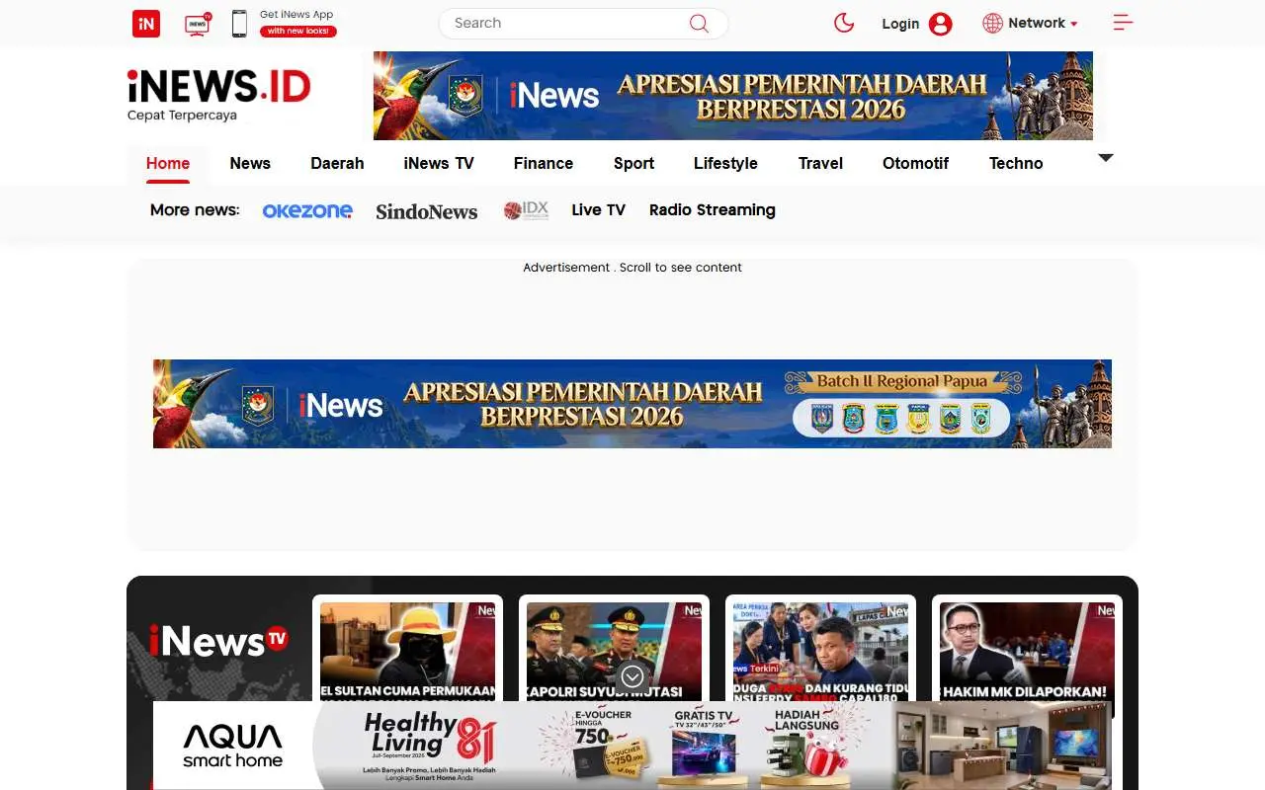Viewport: 1265px width, 790px height.
Task: Click the globe Network icon
Action: [993, 23]
